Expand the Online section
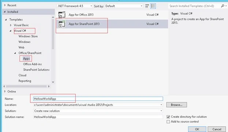This screenshot has width=228, height=132. tap(5, 92)
